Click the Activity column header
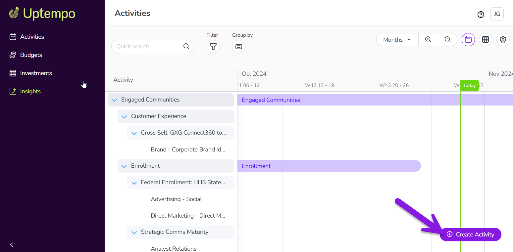The height and width of the screenshot is (252, 513). (x=123, y=80)
